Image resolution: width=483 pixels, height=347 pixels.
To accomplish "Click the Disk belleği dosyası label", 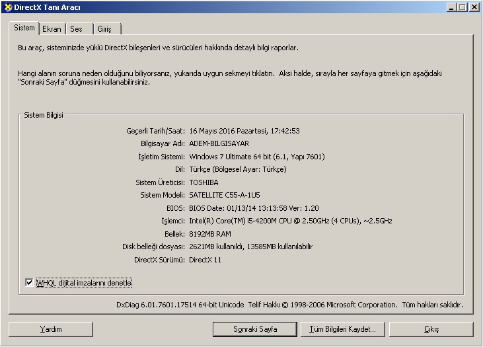I will point(153,247).
